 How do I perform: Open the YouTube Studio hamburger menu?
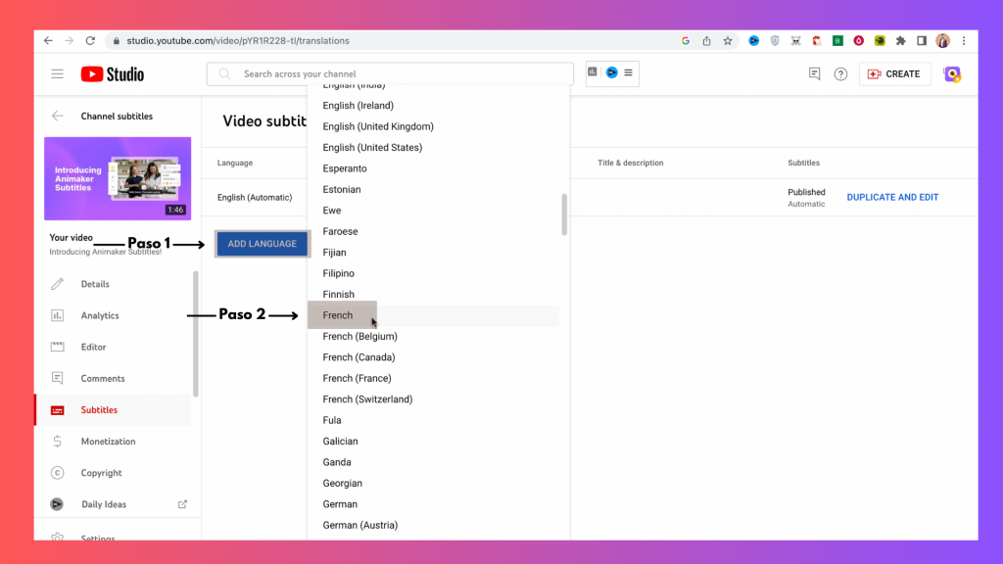58,74
